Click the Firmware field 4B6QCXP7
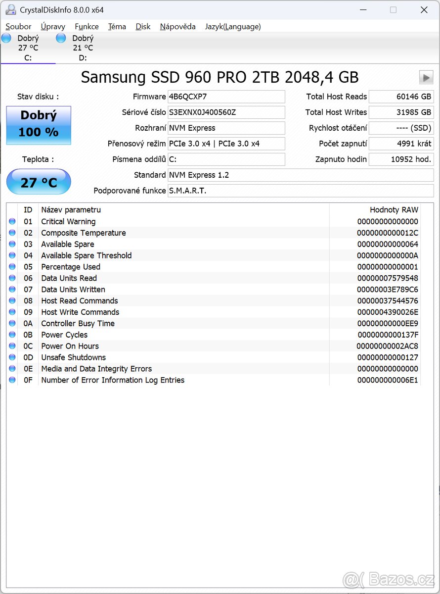440x594 pixels. coord(226,97)
